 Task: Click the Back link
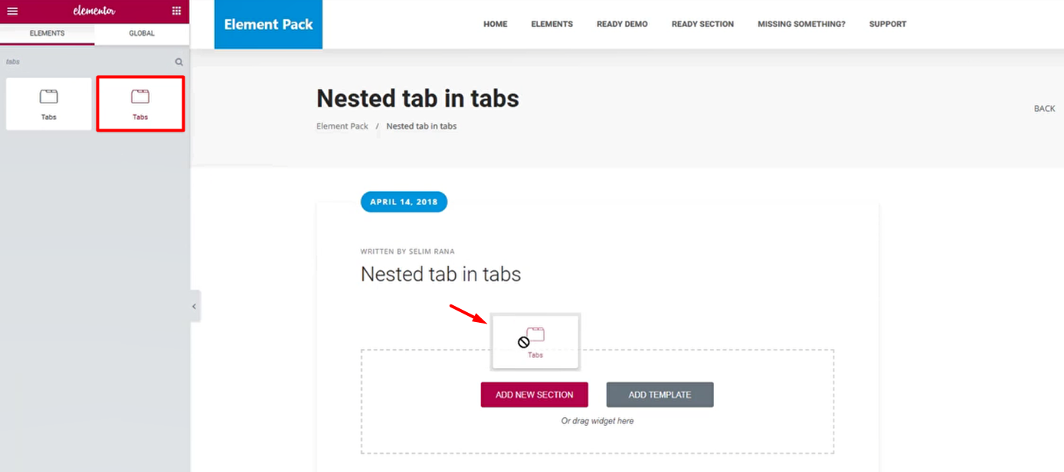coord(1044,109)
